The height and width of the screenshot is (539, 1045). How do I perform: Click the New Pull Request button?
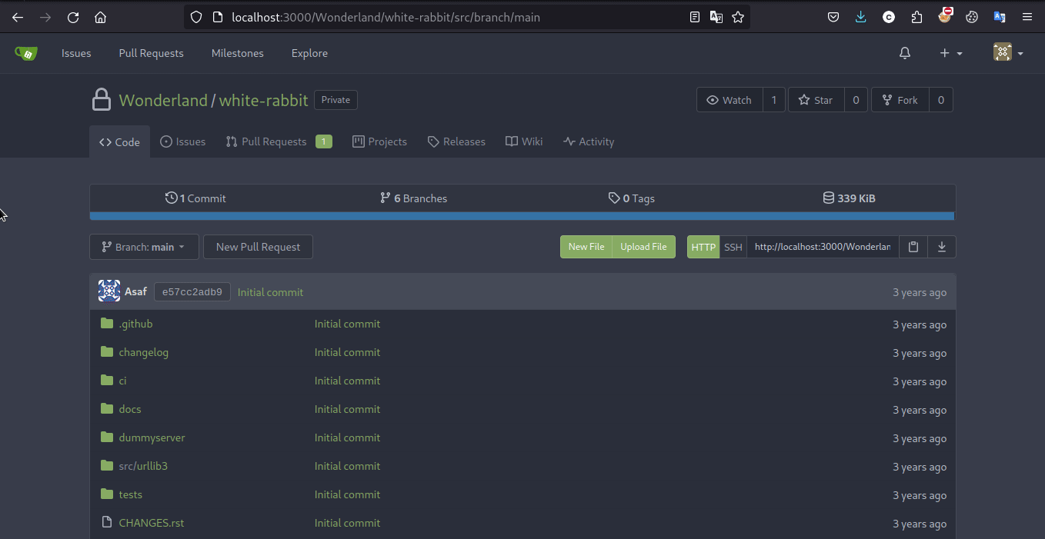(x=258, y=247)
